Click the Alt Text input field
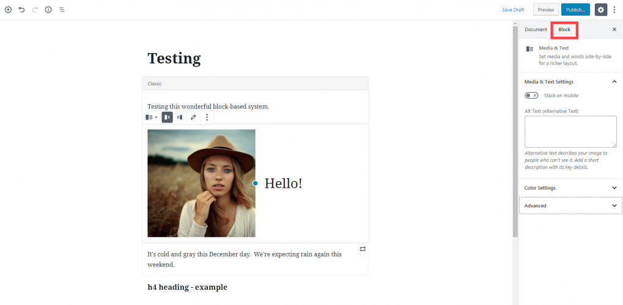The width and height of the screenshot is (623, 305). tap(570, 131)
